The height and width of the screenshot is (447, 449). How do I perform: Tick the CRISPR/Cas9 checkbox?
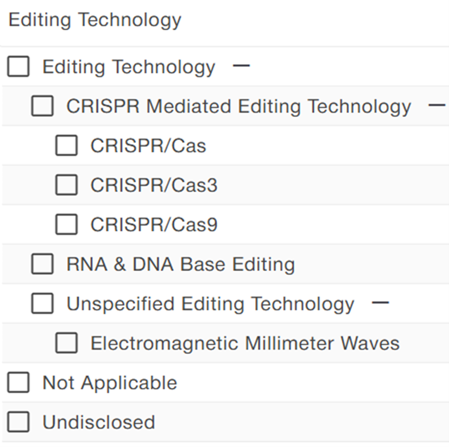pos(66,225)
